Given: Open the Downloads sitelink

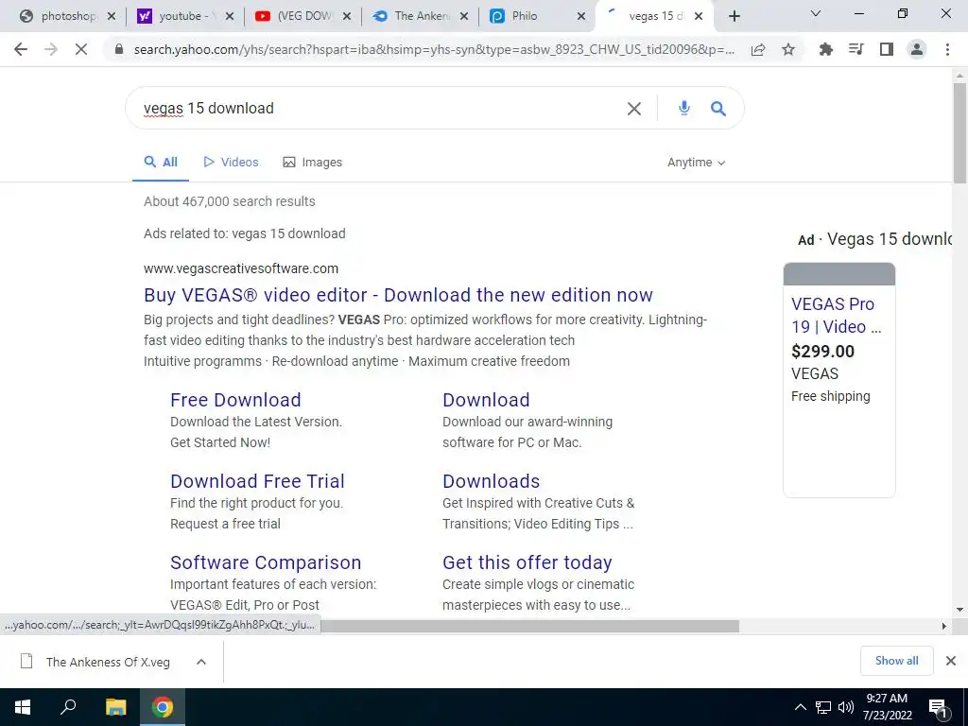Looking at the screenshot, I should [x=491, y=481].
